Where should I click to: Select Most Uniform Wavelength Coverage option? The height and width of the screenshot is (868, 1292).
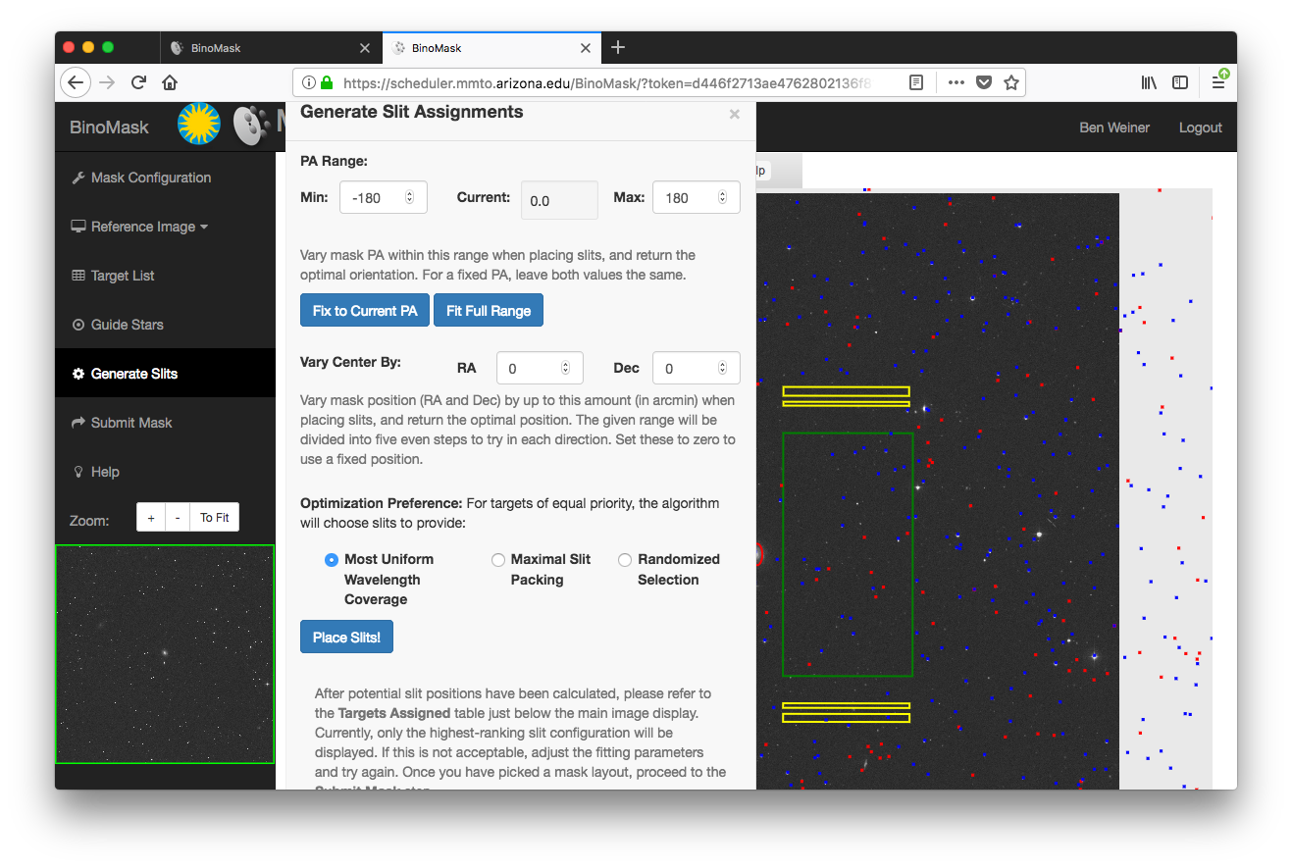pyautogui.click(x=332, y=559)
